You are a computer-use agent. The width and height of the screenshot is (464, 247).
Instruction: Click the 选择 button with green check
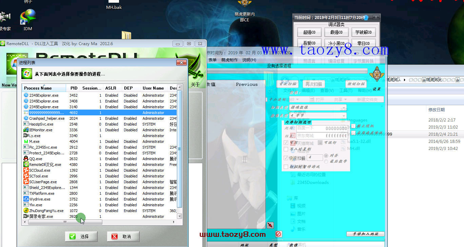point(81,236)
